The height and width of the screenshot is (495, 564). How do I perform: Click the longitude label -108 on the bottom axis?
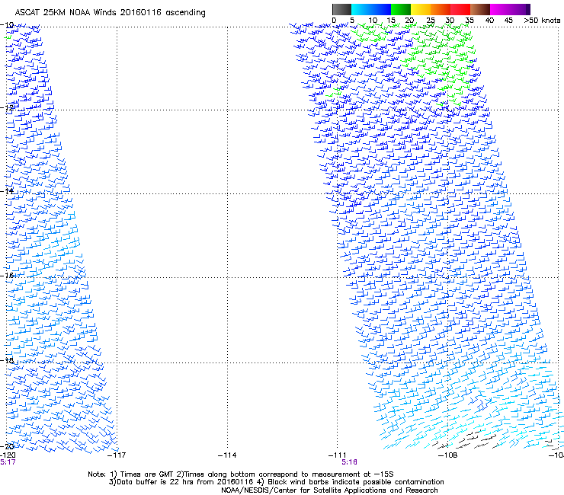447,455
